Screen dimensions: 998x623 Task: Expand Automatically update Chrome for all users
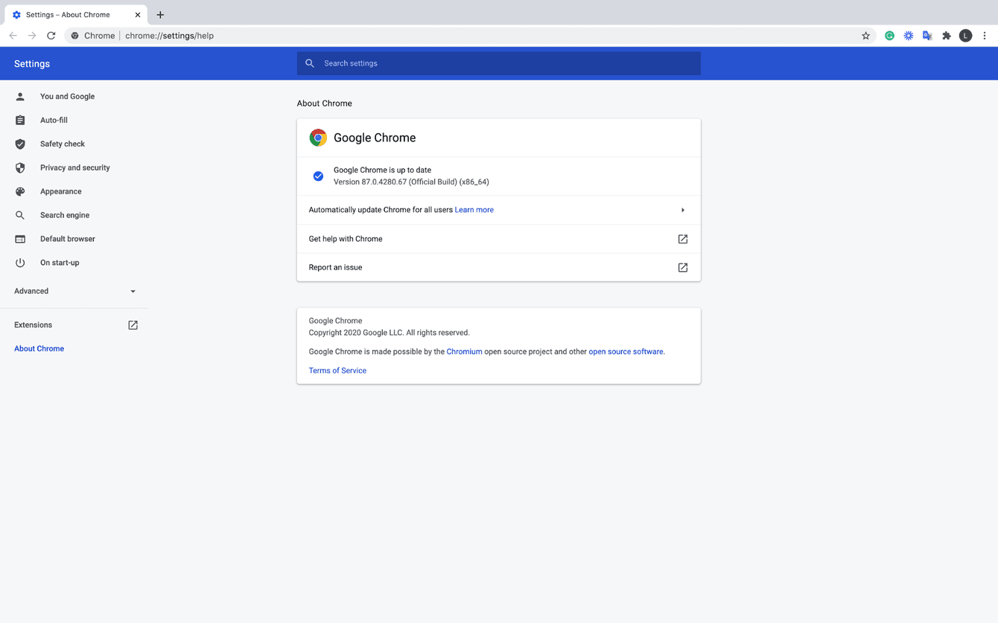click(x=682, y=209)
